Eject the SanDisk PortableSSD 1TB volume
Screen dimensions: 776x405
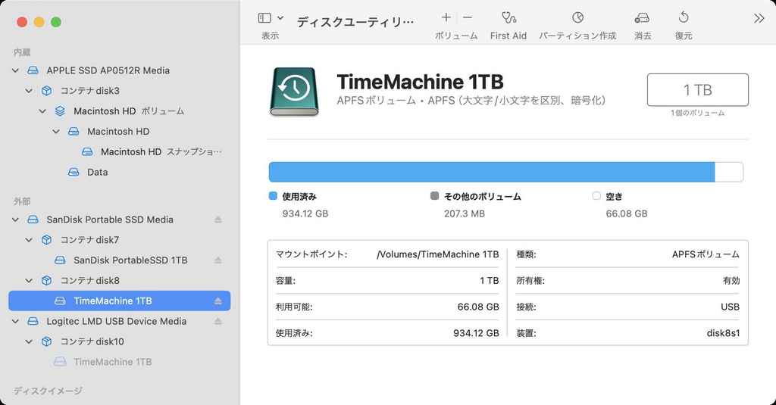click(x=217, y=260)
